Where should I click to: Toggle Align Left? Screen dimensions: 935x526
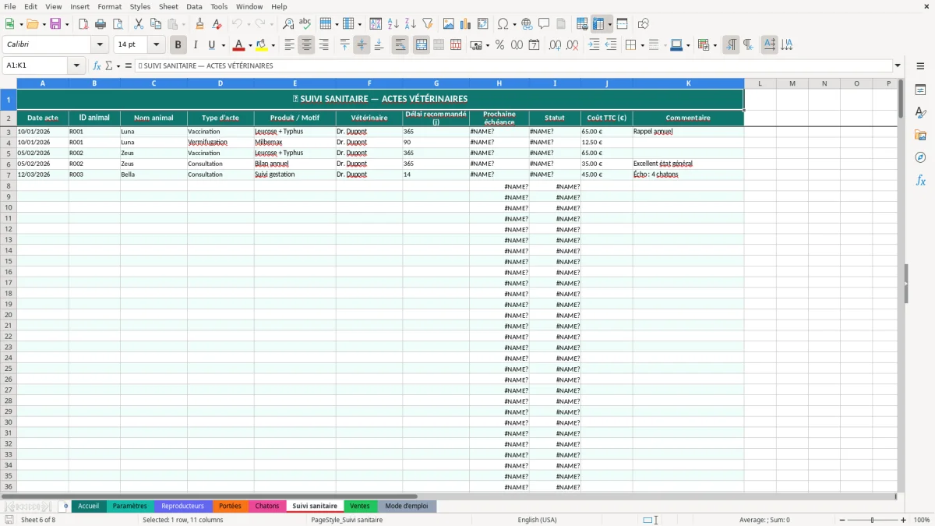pos(289,45)
